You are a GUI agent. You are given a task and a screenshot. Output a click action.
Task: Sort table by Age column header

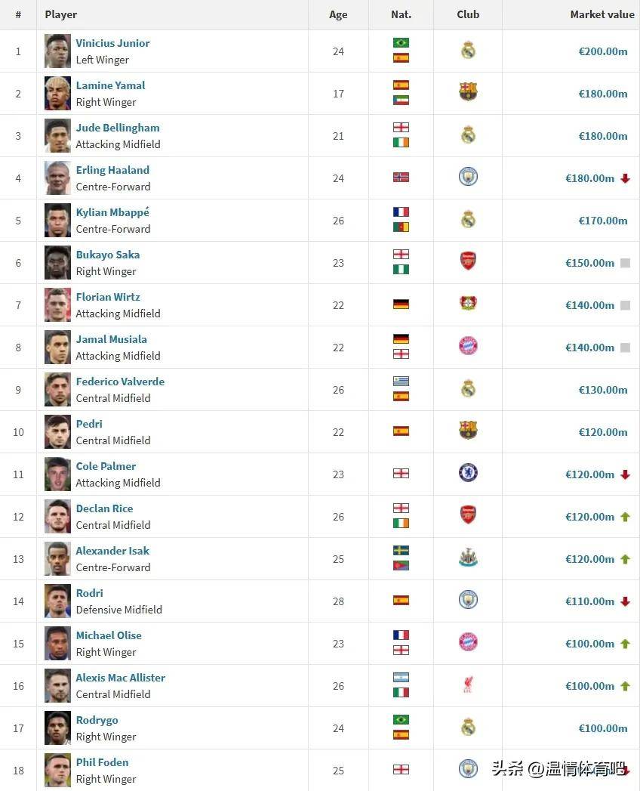(338, 14)
